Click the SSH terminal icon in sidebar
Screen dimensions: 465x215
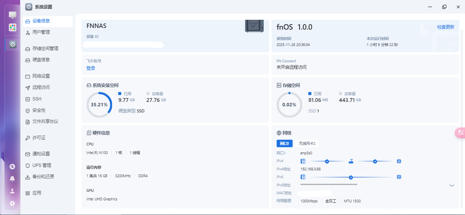click(28, 99)
